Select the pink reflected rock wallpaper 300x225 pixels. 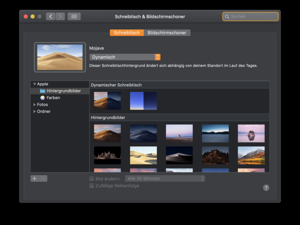point(251,134)
